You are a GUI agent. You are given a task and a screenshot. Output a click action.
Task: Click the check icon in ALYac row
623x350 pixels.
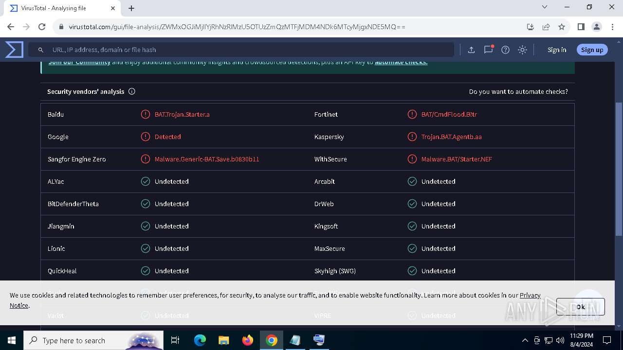[x=145, y=181]
